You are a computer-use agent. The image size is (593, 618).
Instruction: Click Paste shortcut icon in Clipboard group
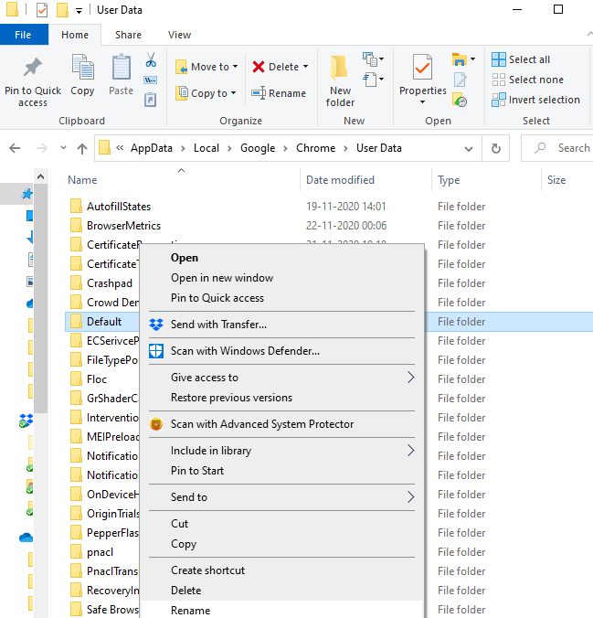pos(150,100)
